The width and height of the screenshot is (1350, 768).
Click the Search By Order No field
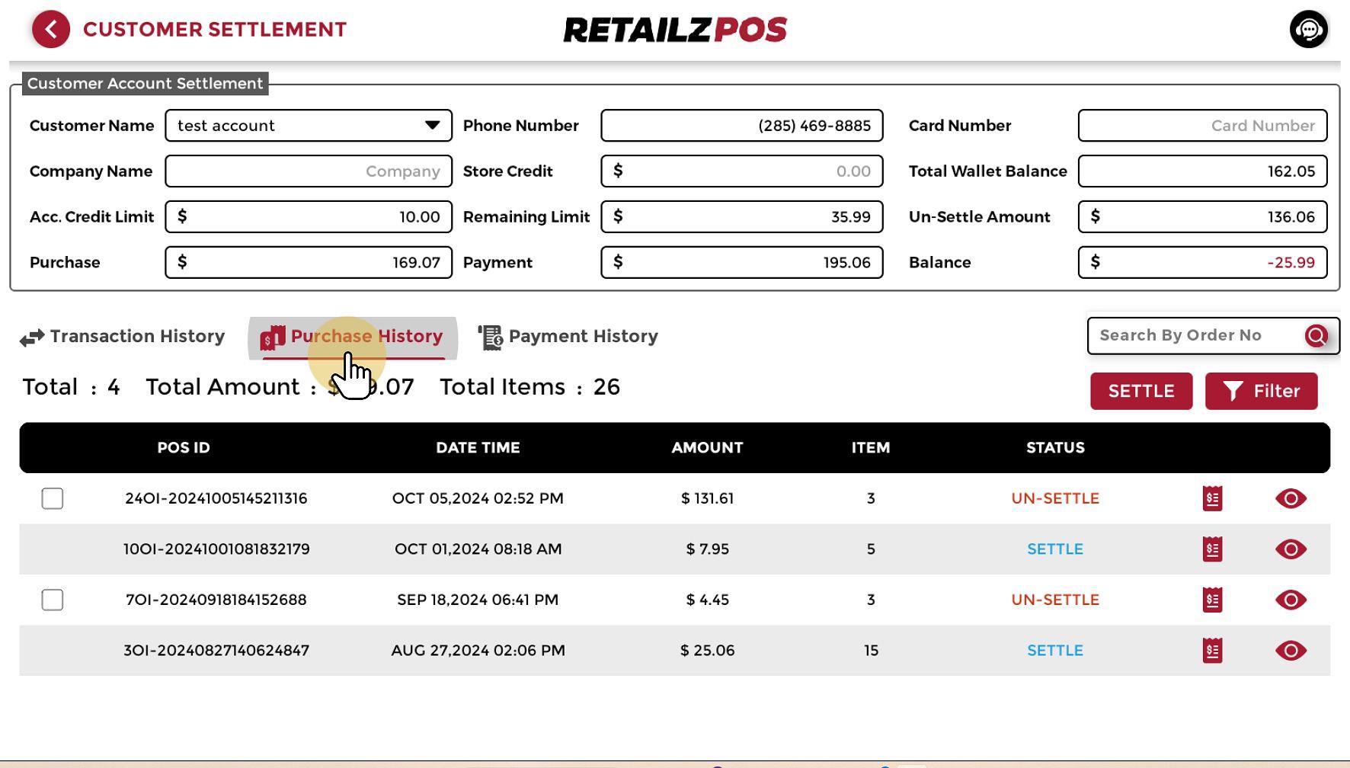coord(1196,336)
